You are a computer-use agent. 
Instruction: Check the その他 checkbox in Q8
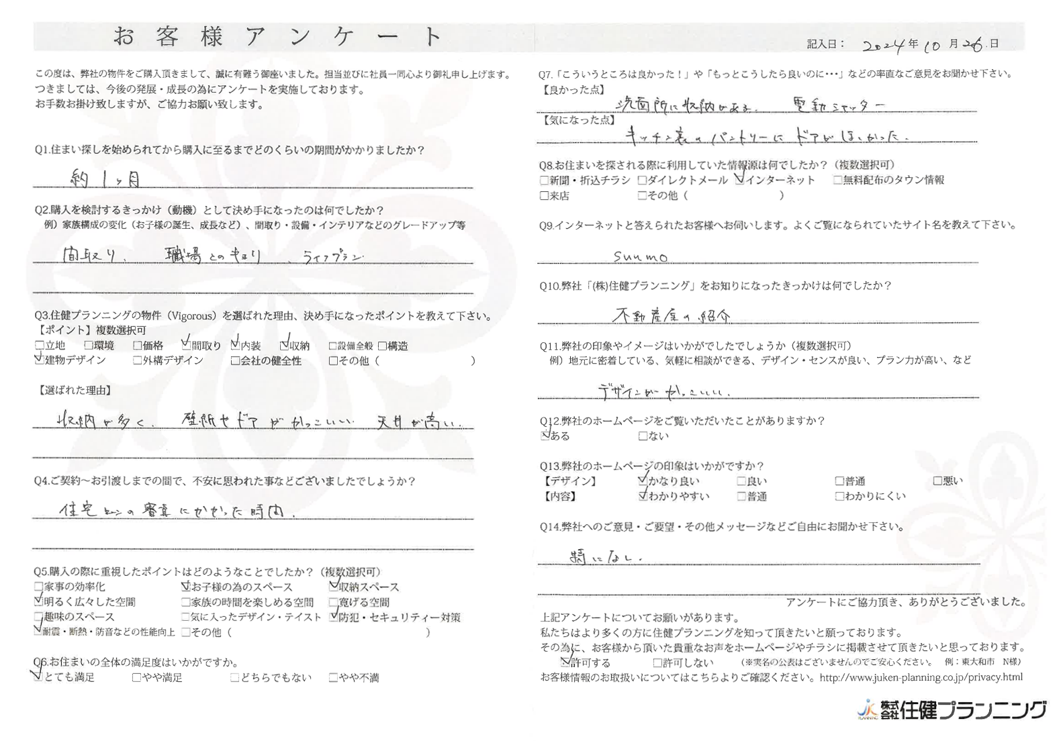tap(642, 196)
